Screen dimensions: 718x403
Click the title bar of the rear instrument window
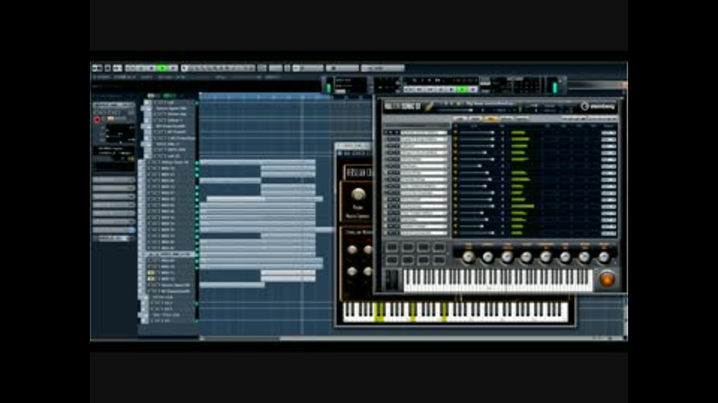(355, 146)
